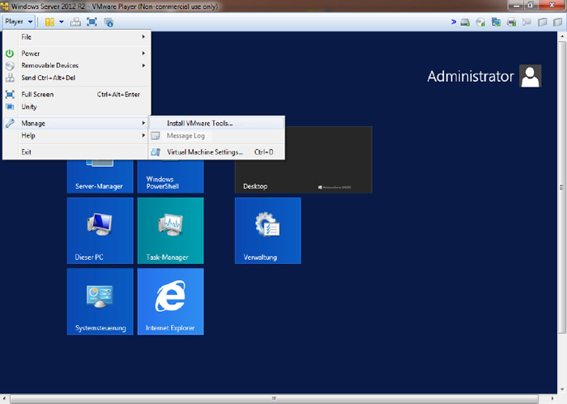Select Removable Devices menu entry
This screenshot has width=567, height=404.
77,66
